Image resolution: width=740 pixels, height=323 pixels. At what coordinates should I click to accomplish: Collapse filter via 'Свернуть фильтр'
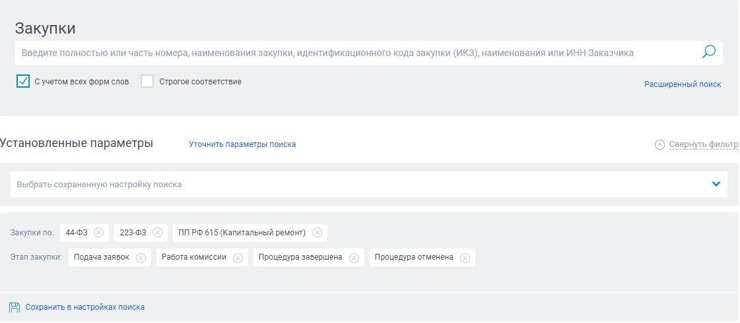pyautogui.click(x=703, y=144)
